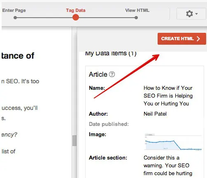Click the grey View HTML progress dot
Screen dimensions: 207x178
pyautogui.click(x=136, y=18)
